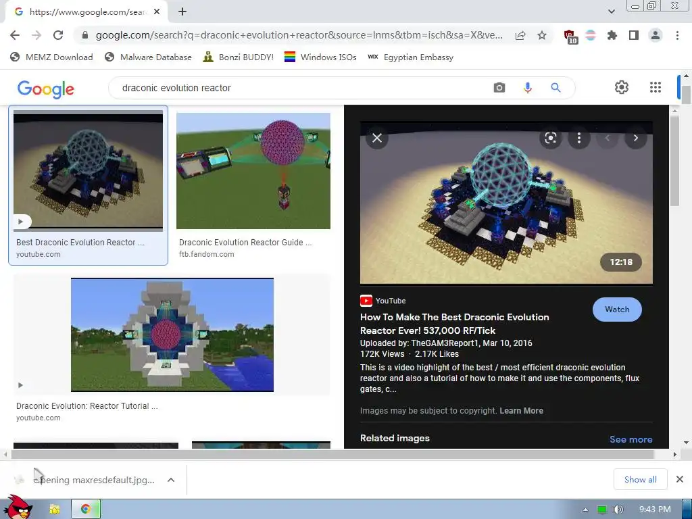Open a new browser tab
Image resolution: width=692 pixels, height=519 pixels.
point(182,12)
